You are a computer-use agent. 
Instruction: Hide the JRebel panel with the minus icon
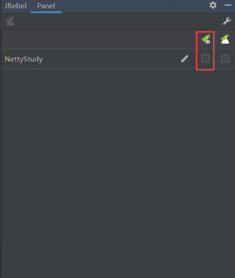[228, 5]
